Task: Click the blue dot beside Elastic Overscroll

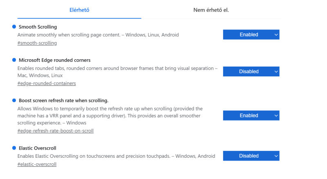Action: (x=14, y=148)
